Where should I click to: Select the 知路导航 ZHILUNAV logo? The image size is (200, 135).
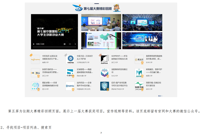click(x=139, y=86)
